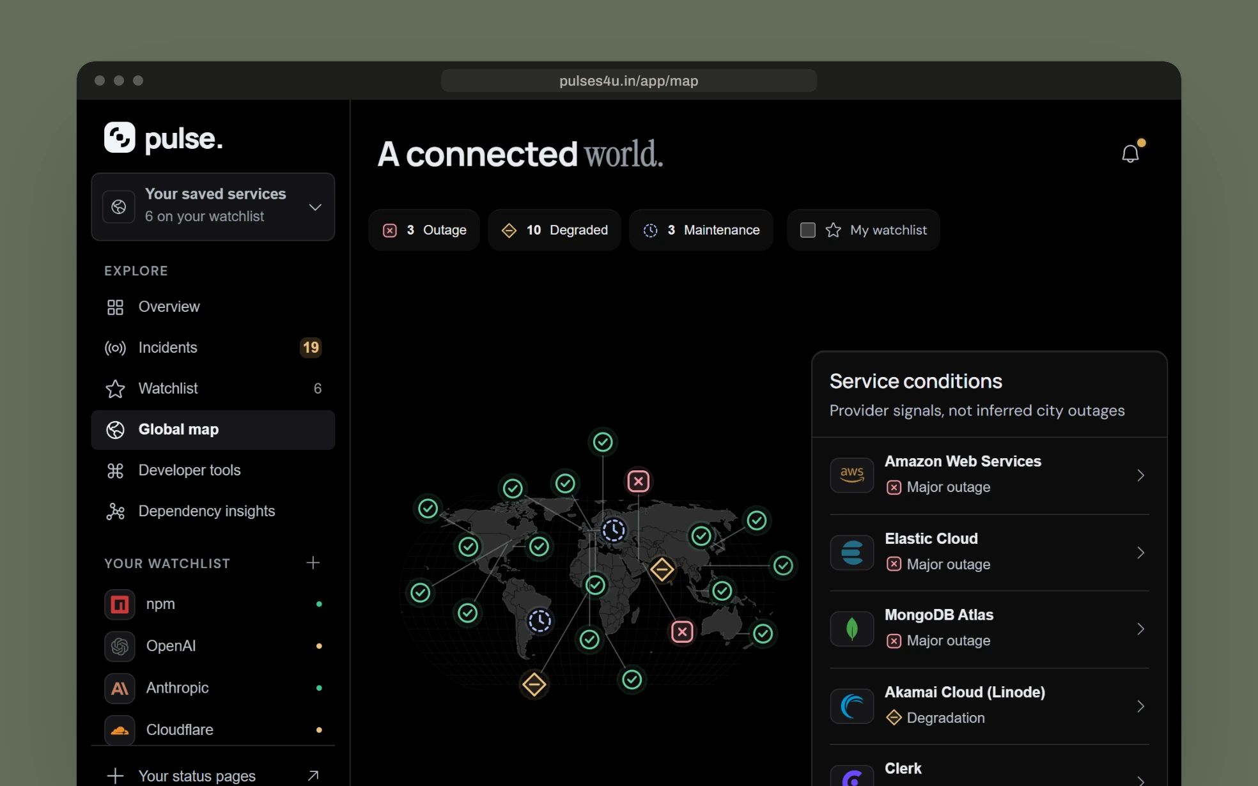Open the Watchlist section
The image size is (1258, 786).
point(213,389)
